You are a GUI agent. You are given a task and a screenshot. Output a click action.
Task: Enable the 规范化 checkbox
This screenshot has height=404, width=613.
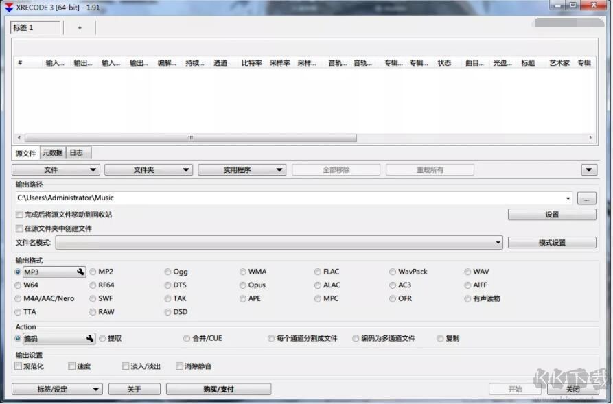[x=19, y=366]
